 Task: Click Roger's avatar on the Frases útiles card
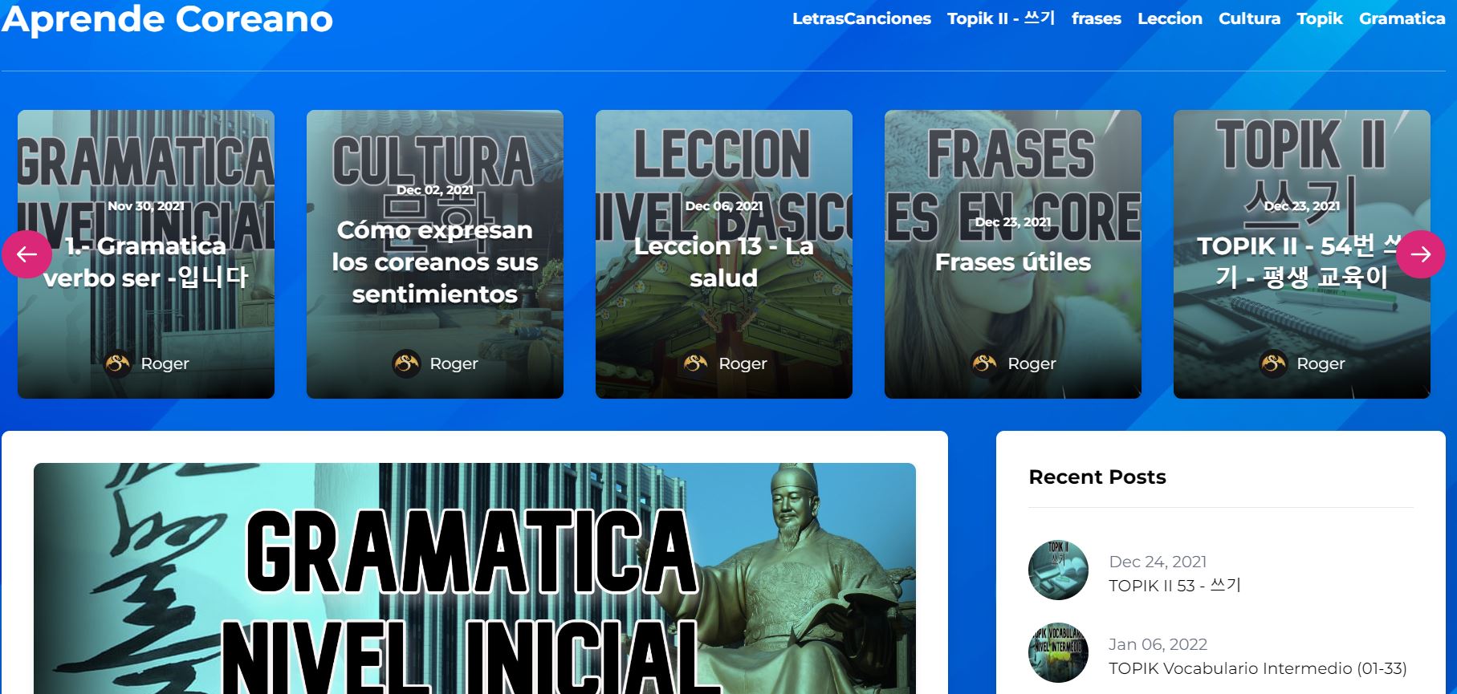(x=985, y=363)
